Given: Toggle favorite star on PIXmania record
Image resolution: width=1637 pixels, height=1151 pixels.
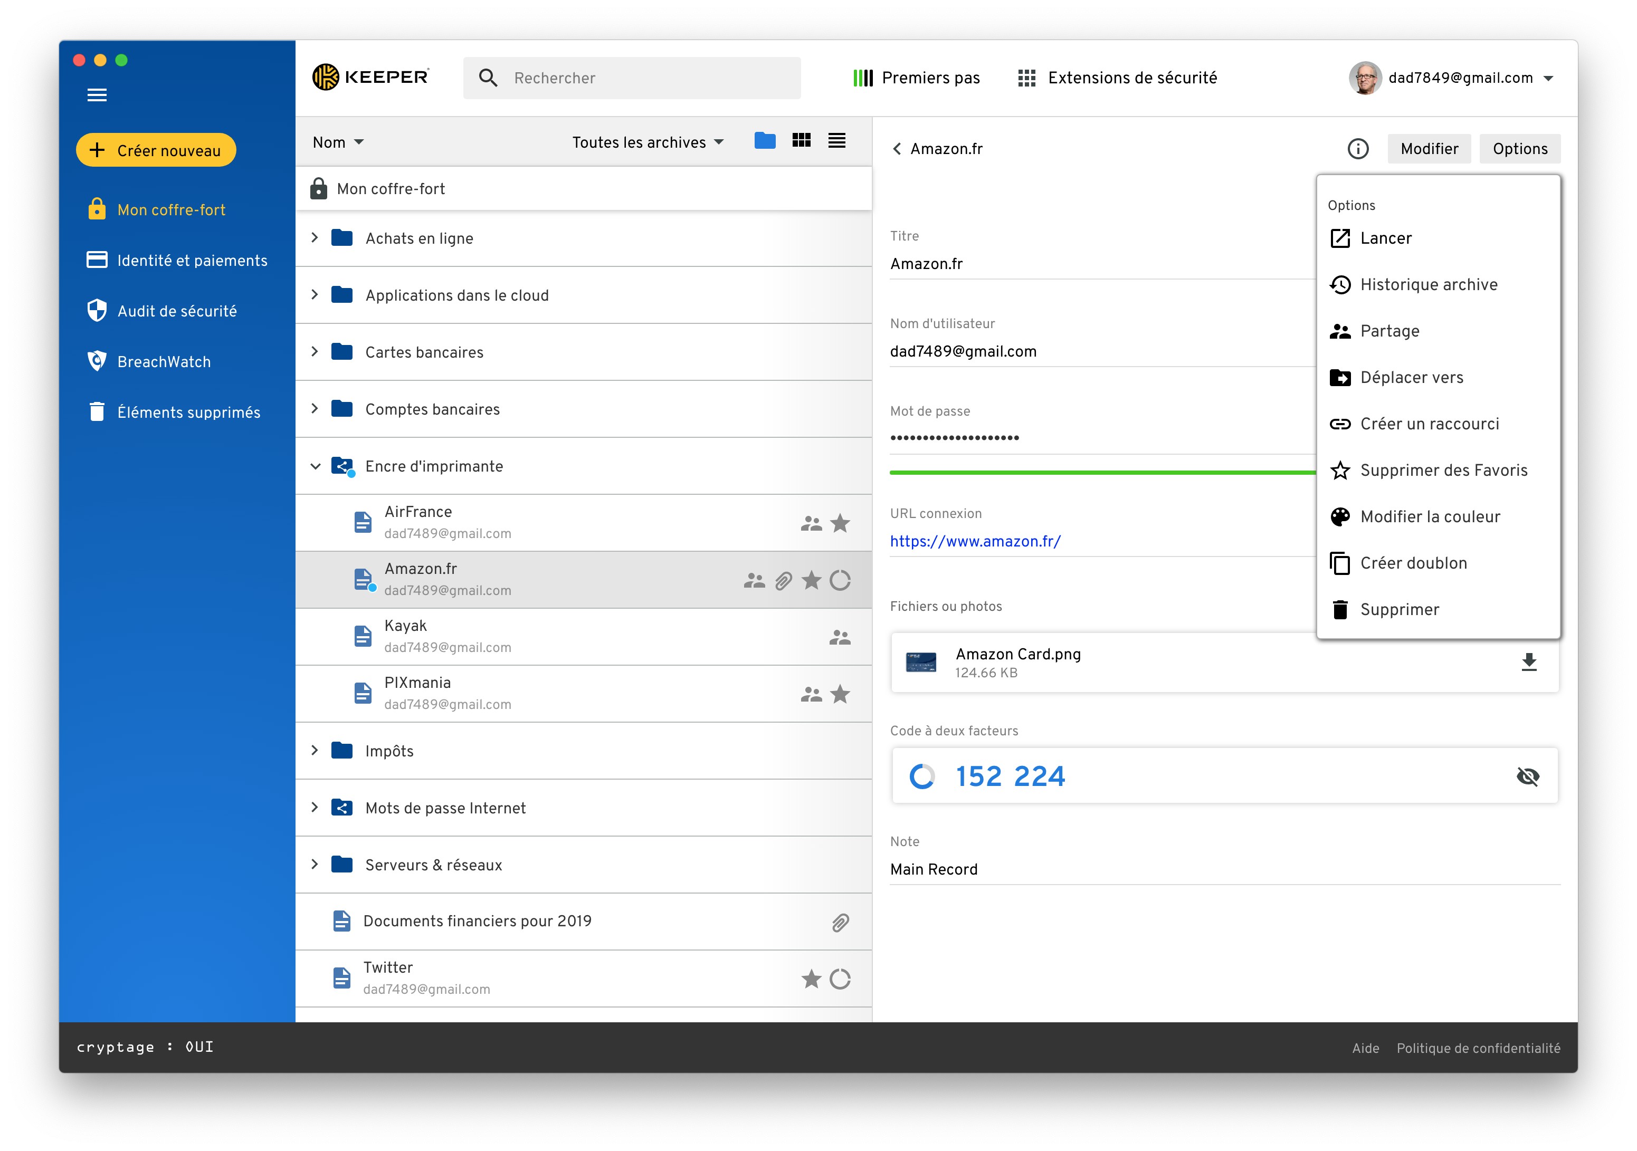Looking at the screenshot, I should pyautogui.click(x=840, y=694).
